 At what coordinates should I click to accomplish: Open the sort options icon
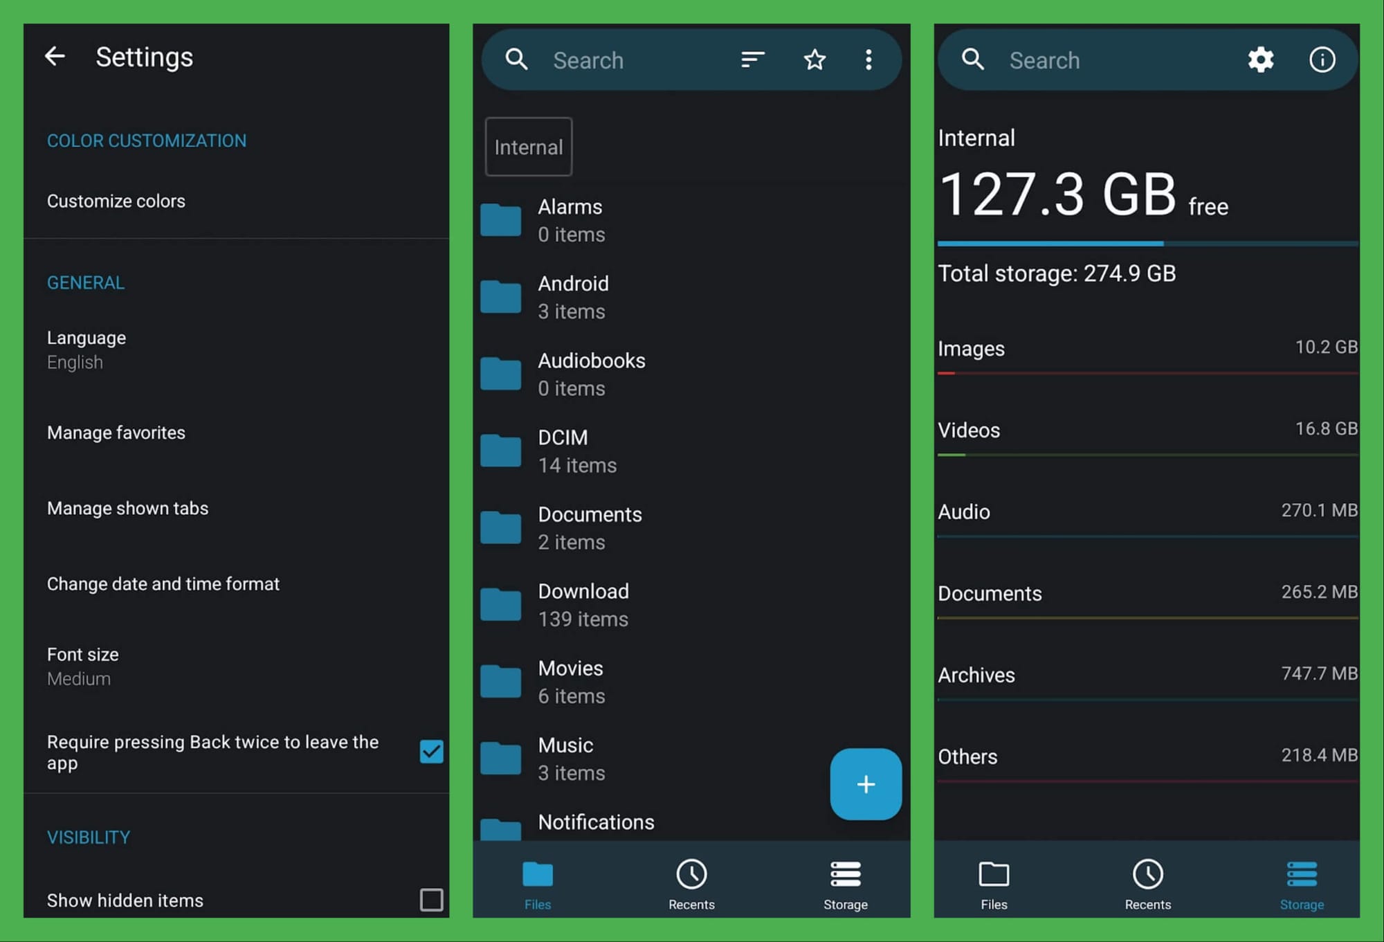(752, 60)
